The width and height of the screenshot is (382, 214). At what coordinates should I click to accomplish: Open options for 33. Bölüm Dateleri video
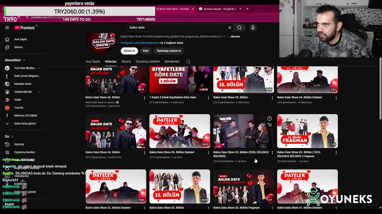pyautogui.click(x=208, y=153)
